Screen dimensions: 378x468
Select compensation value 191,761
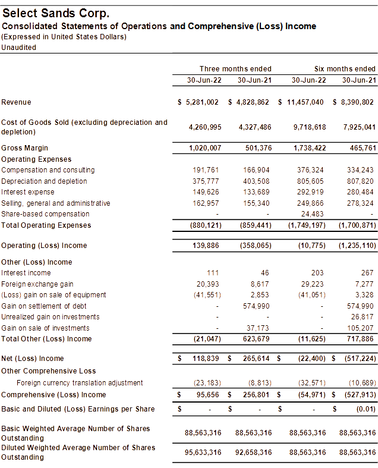(206, 170)
